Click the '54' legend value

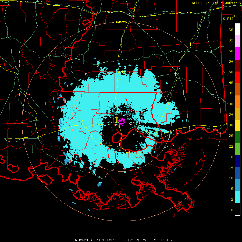(x=231, y=61)
